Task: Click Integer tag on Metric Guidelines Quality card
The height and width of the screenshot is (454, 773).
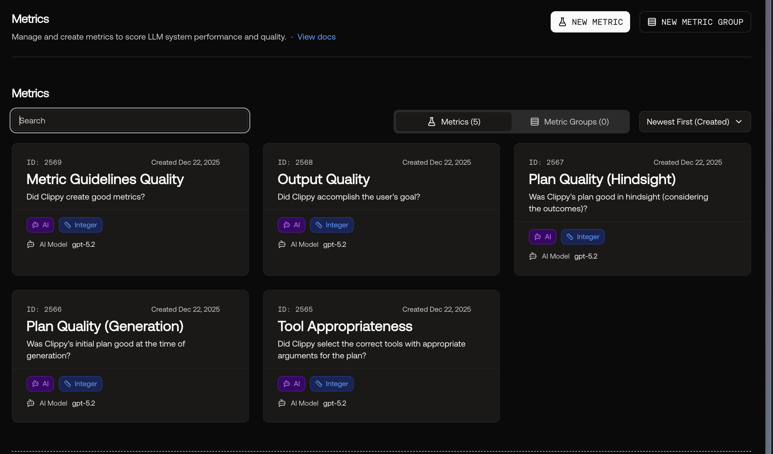Action: (80, 225)
